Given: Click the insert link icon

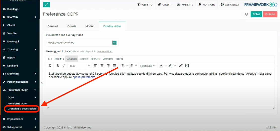Looking at the screenshot, I should (181, 66).
